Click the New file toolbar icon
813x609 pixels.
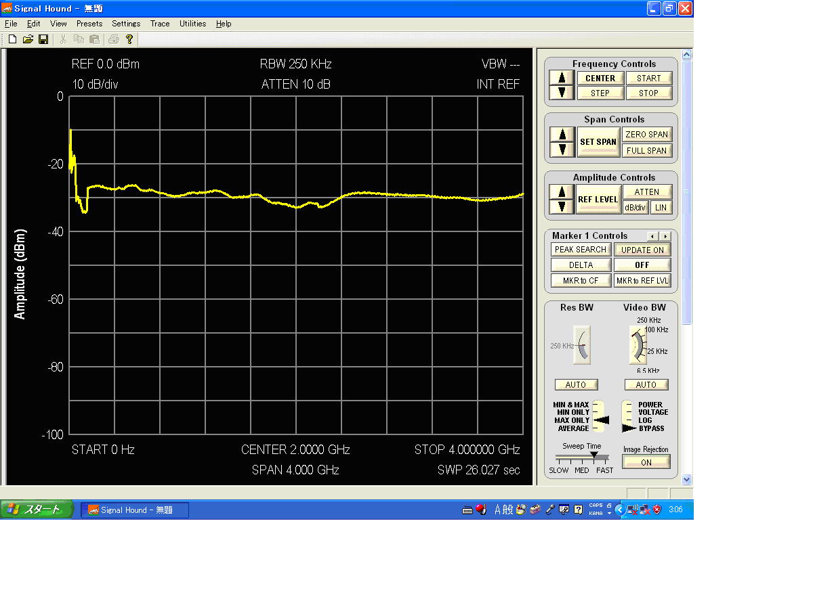click(x=12, y=40)
